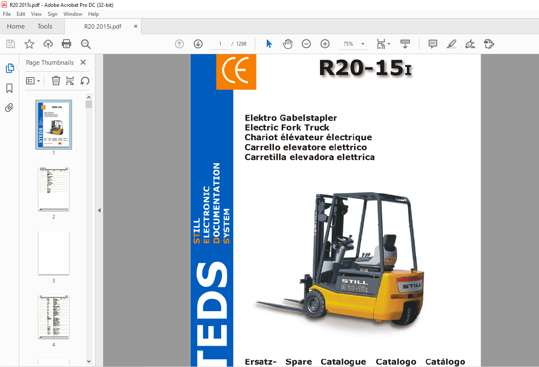Viewport: 539px width, 367px height.
Task: Open fit page options icon
Action: pos(383,44)
